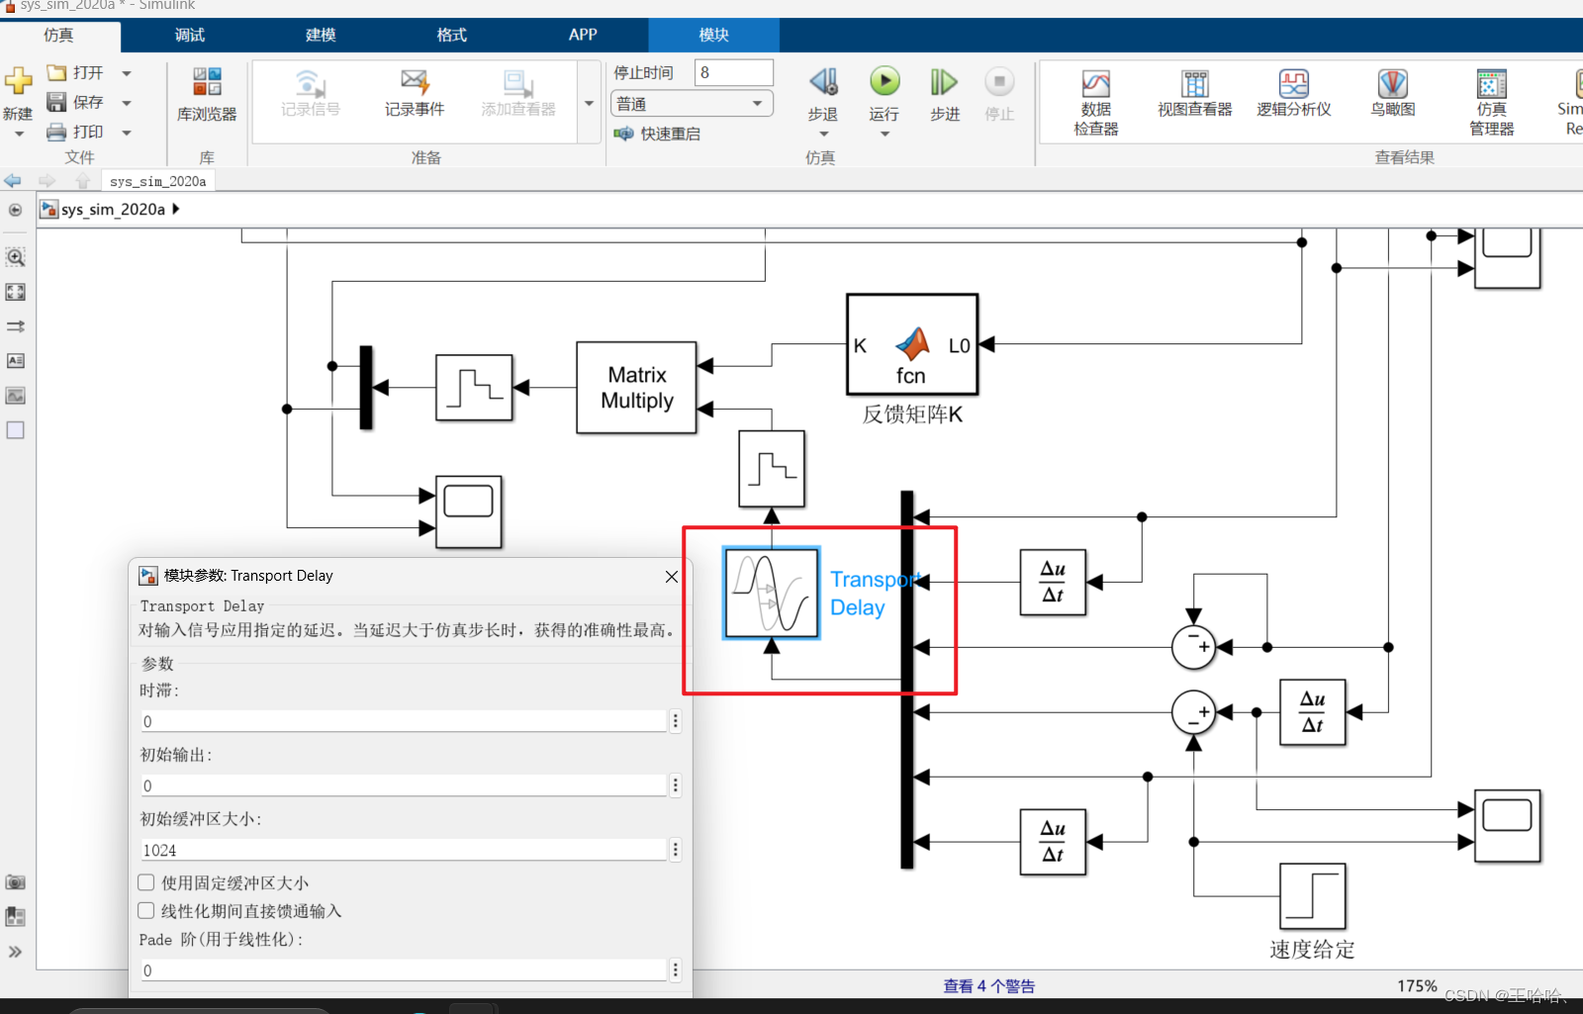Click the Fast Restart (快速重启) button
1583x1014 pixels.
click(657, 134)
